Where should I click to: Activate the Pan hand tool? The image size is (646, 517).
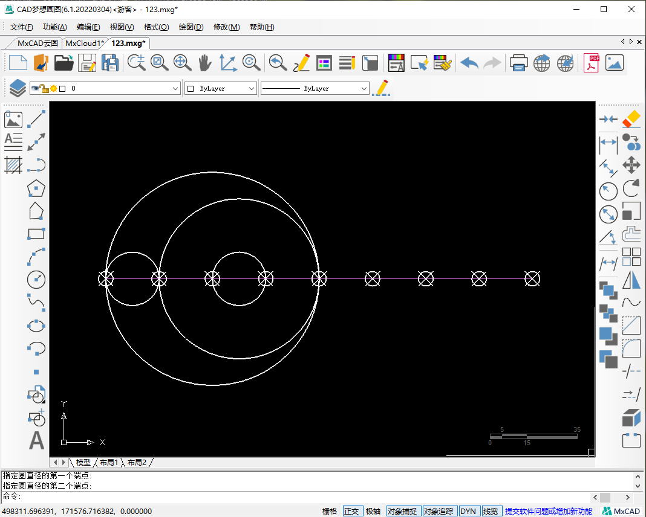click(205, 63)
